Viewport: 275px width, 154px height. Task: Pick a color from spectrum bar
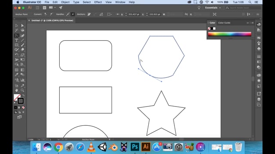click(229, 34)
